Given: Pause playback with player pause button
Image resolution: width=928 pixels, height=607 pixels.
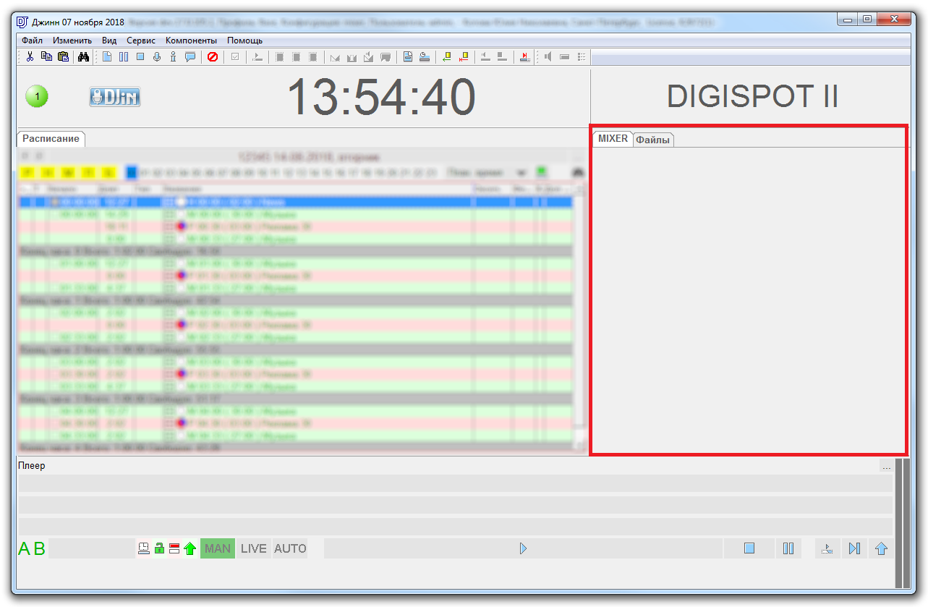Looking at the screenshot, I should (788, 548).
